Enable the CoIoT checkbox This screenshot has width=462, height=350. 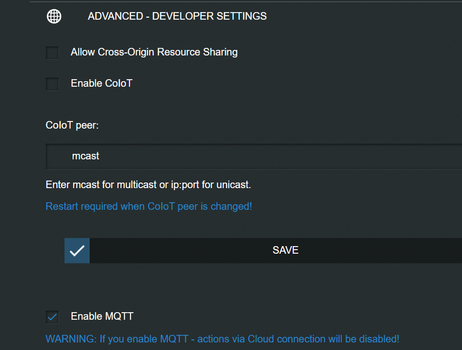(52, 84)
